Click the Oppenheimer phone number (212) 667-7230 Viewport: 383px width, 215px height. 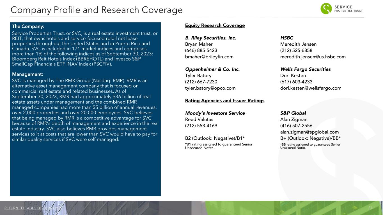[201, 82]
